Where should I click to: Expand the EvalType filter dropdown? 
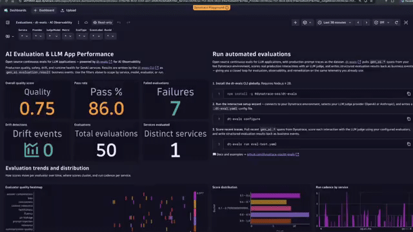click(82, 36)
